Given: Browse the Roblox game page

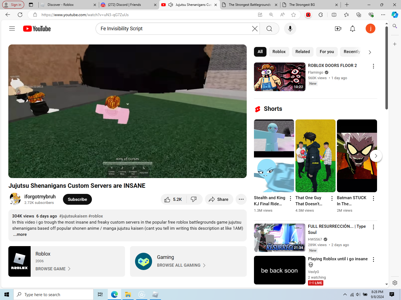Looking at the screenshot, I should click(x=53, y=269).
